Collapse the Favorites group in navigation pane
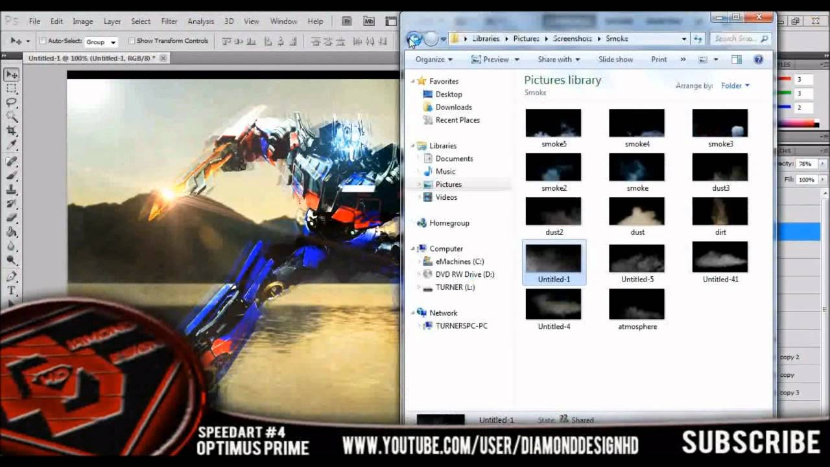This screenshot has width=830, height=467. pos(412,82)
